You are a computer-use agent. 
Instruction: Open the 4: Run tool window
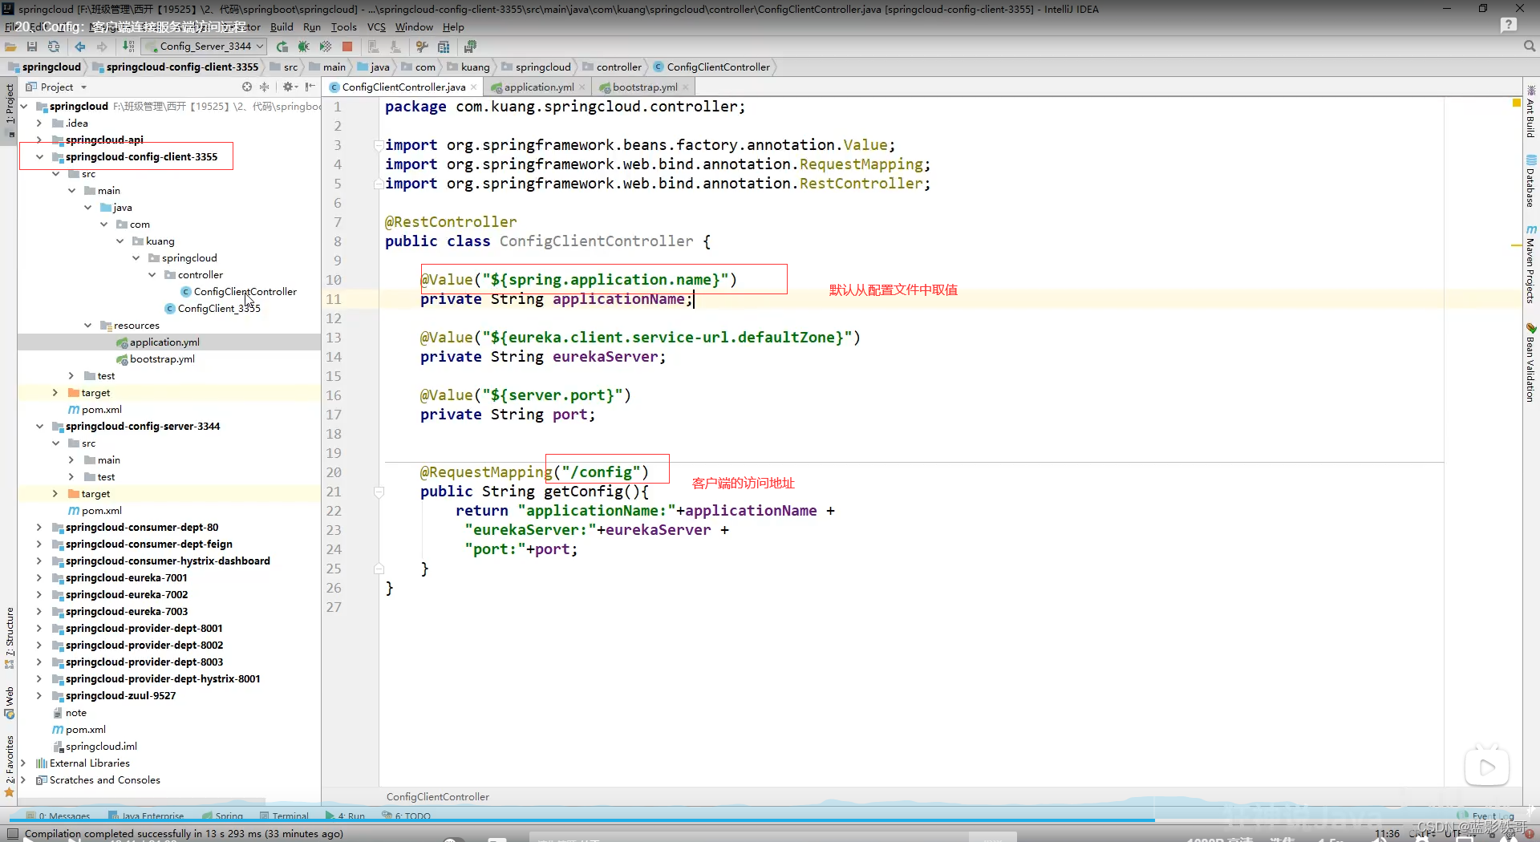(x=345, y=816)
